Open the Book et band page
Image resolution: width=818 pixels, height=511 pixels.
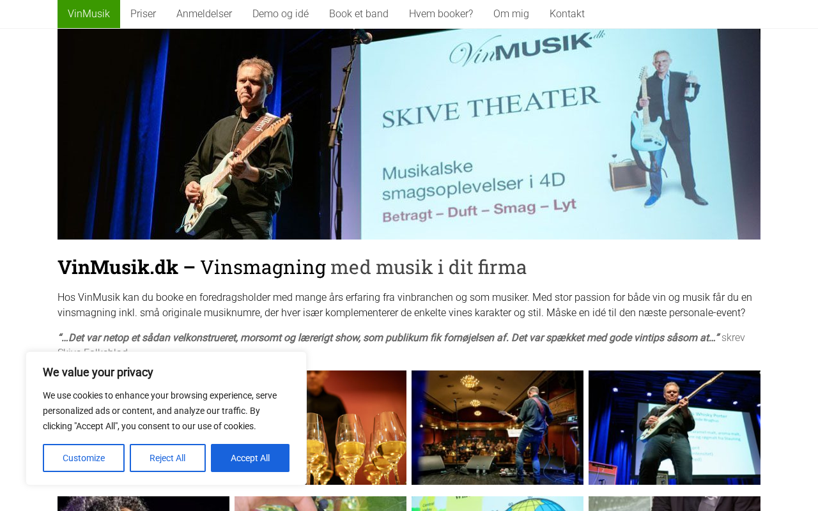click(359, 14)
